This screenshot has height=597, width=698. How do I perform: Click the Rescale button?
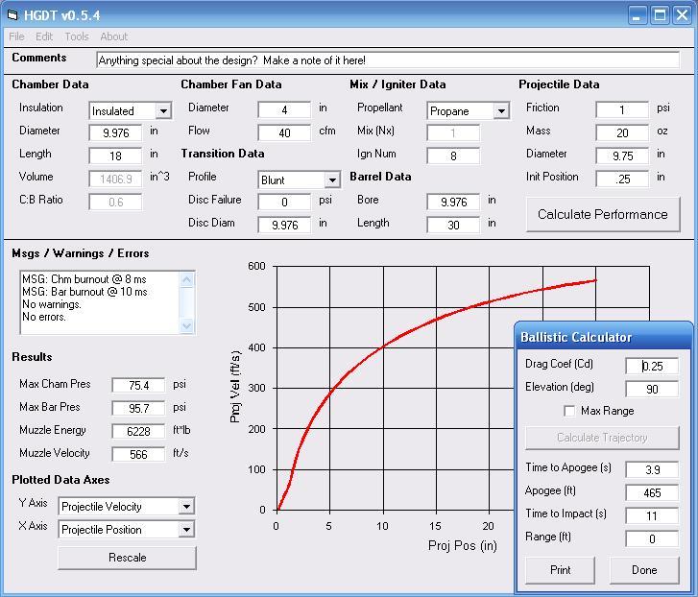127,558
